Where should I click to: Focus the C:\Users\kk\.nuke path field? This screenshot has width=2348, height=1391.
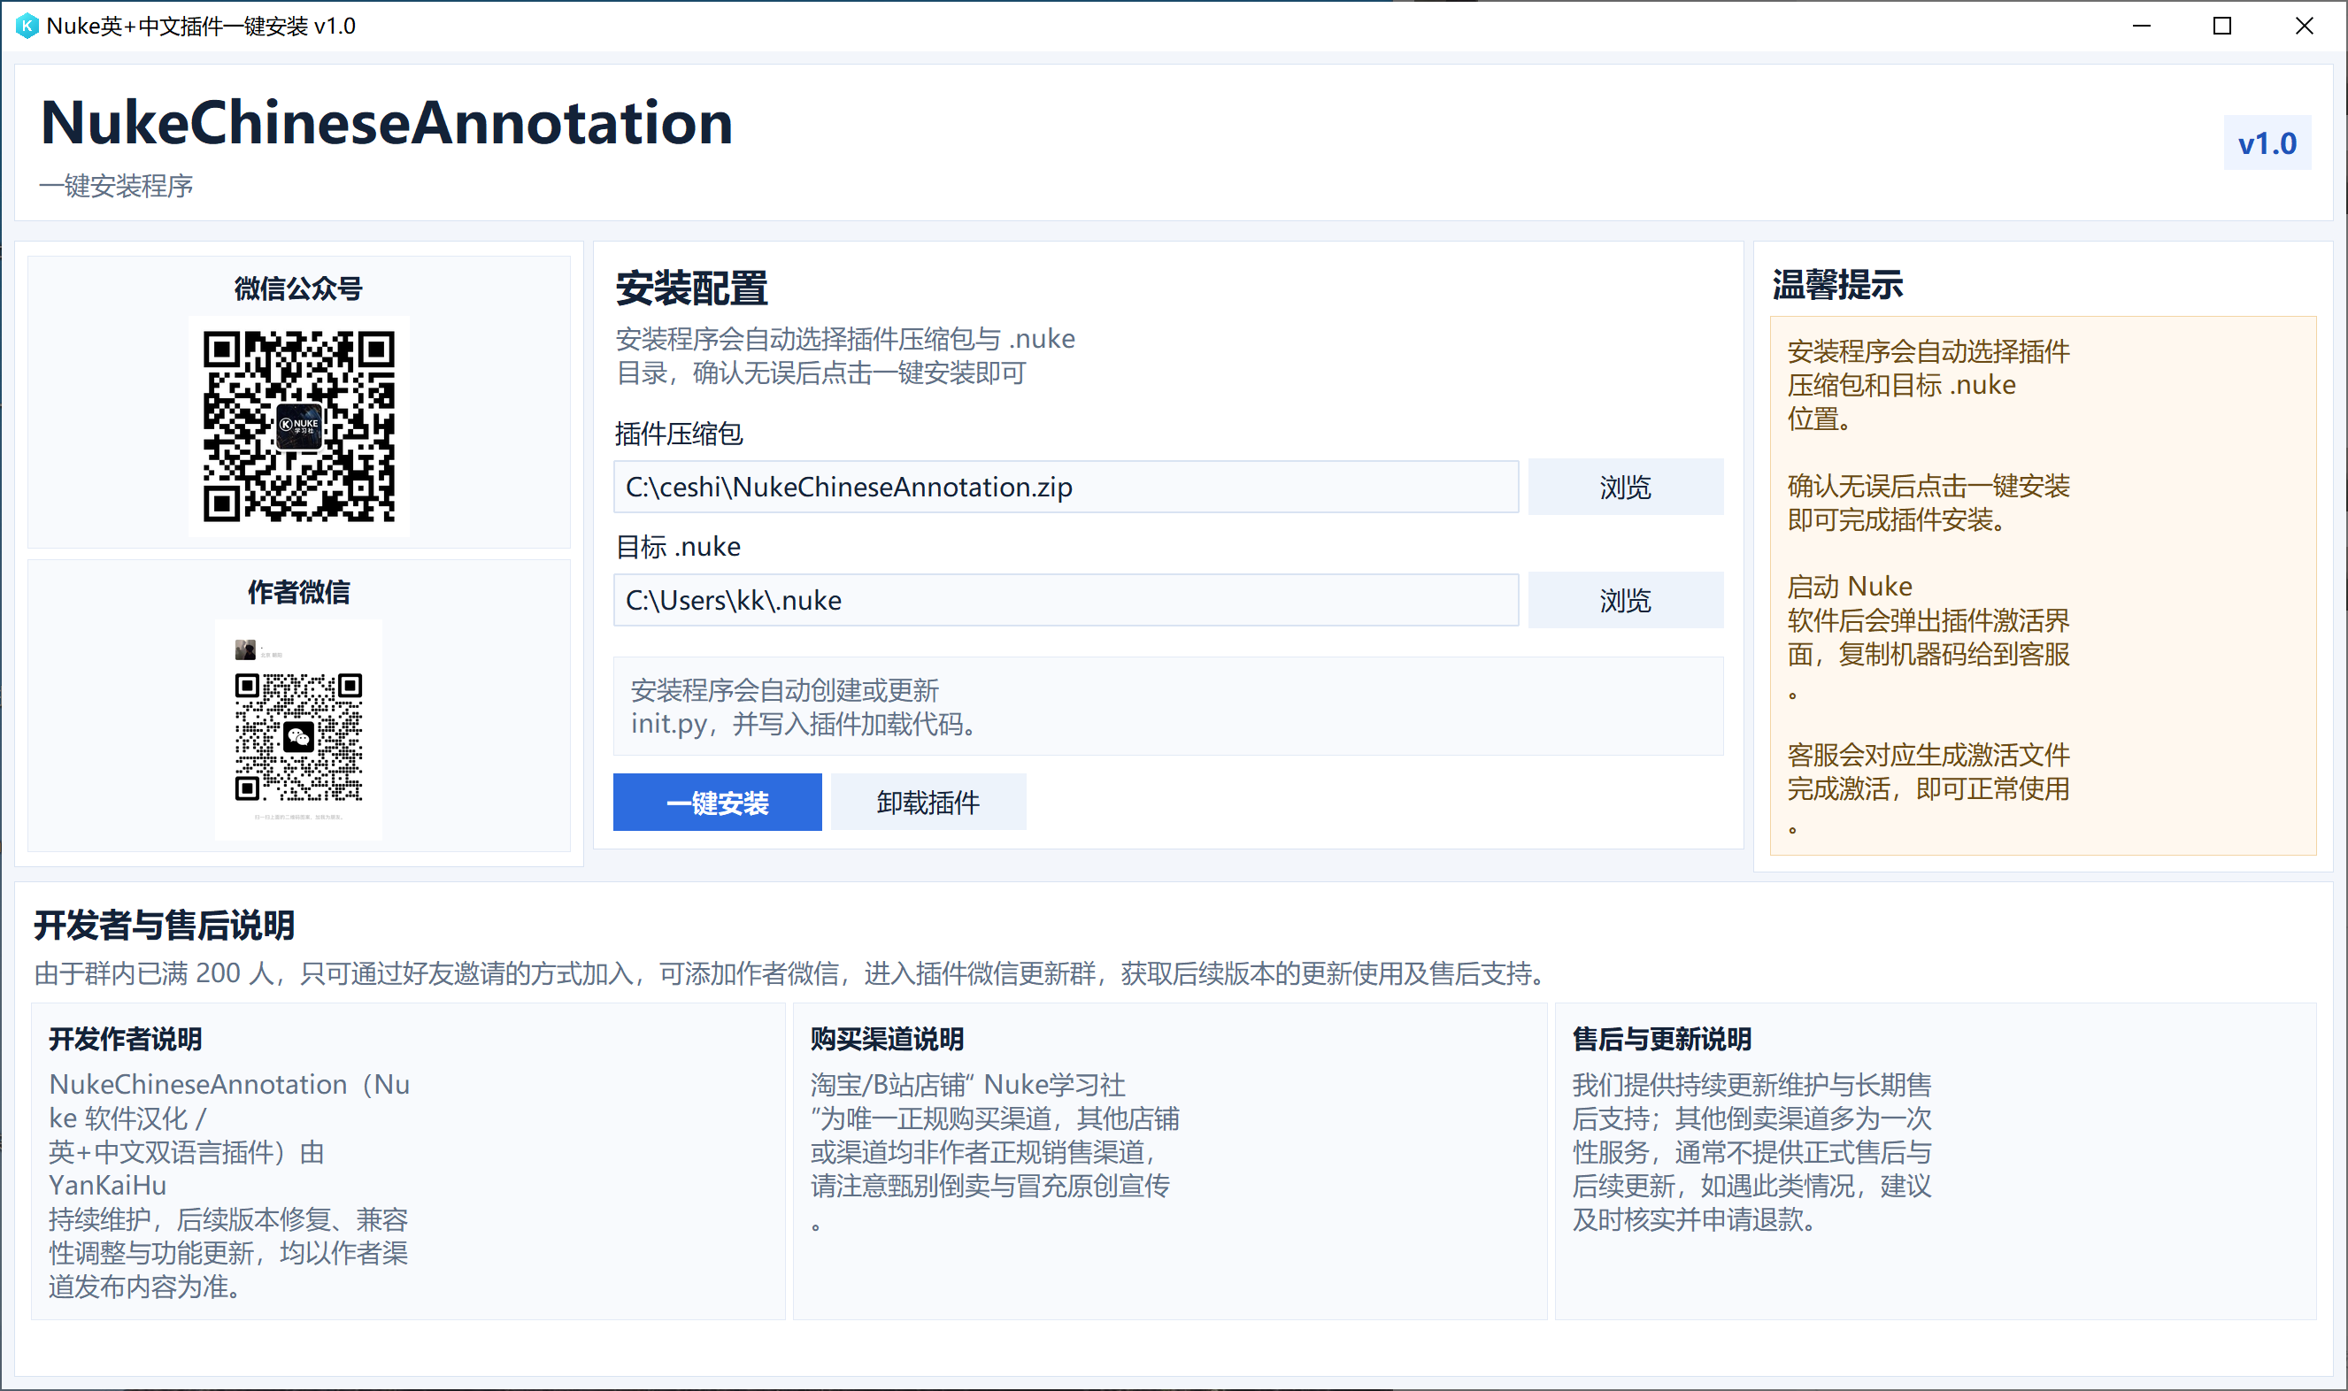(x=1066, y=600)
